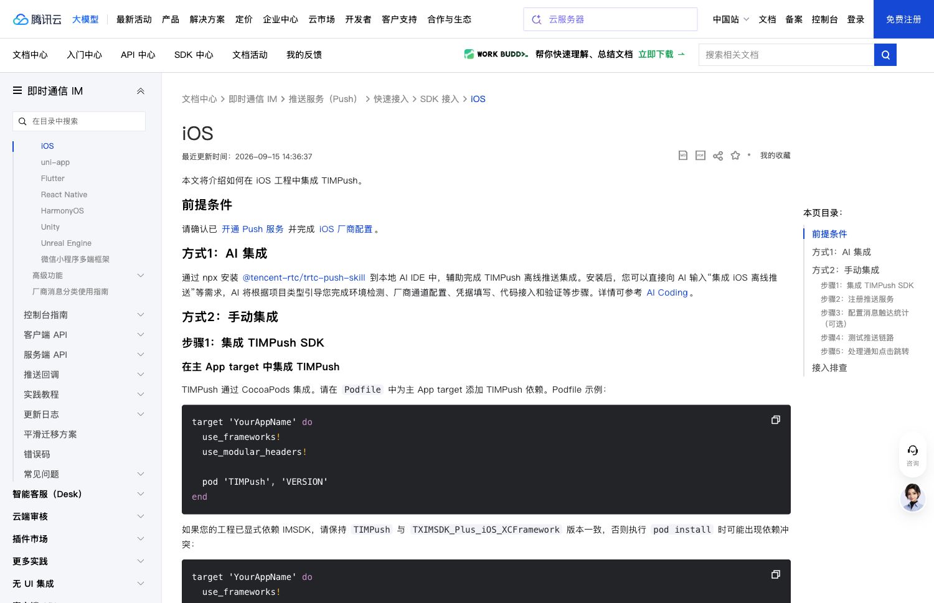
Task: Star this page to favorites
Action: [735, 156]
